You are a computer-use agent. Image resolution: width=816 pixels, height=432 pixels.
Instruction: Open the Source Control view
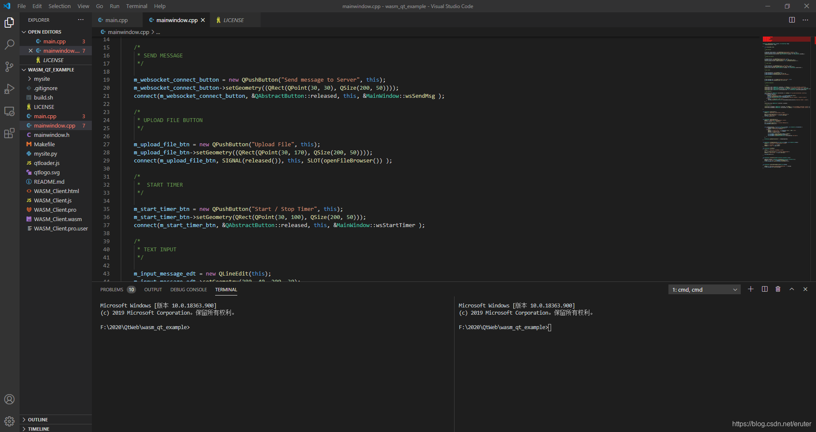pyautogui.click(x=9, y=67)
